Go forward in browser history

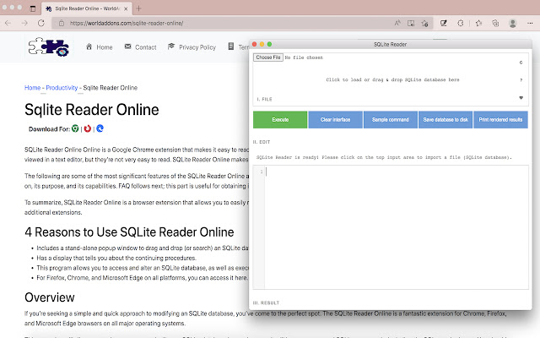[24, 23]
